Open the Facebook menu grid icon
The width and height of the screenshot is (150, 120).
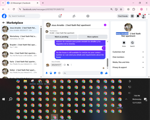coord(132,16)
